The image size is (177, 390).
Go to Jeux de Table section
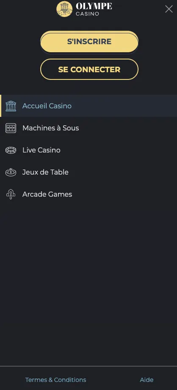coord(88,172)
